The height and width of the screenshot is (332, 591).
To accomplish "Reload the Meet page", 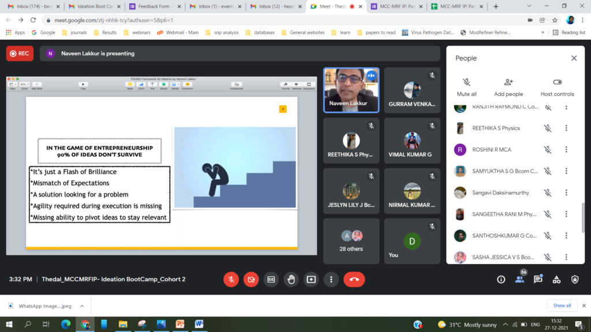I will (x=33, y=20).
